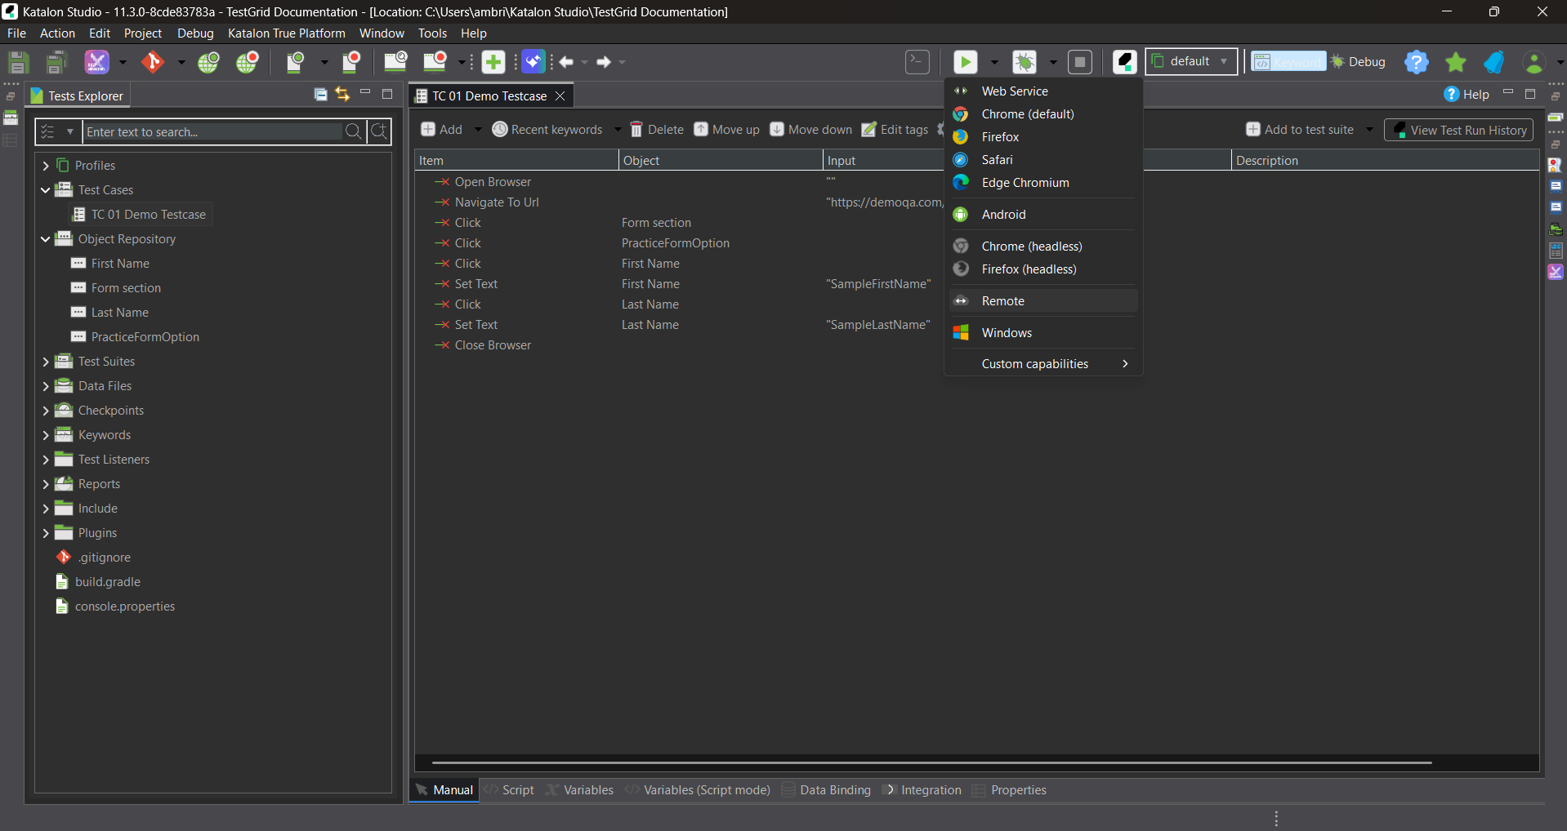Click the desktop window icon with magnifier
1567x831 pixels.
click(395, 62)
